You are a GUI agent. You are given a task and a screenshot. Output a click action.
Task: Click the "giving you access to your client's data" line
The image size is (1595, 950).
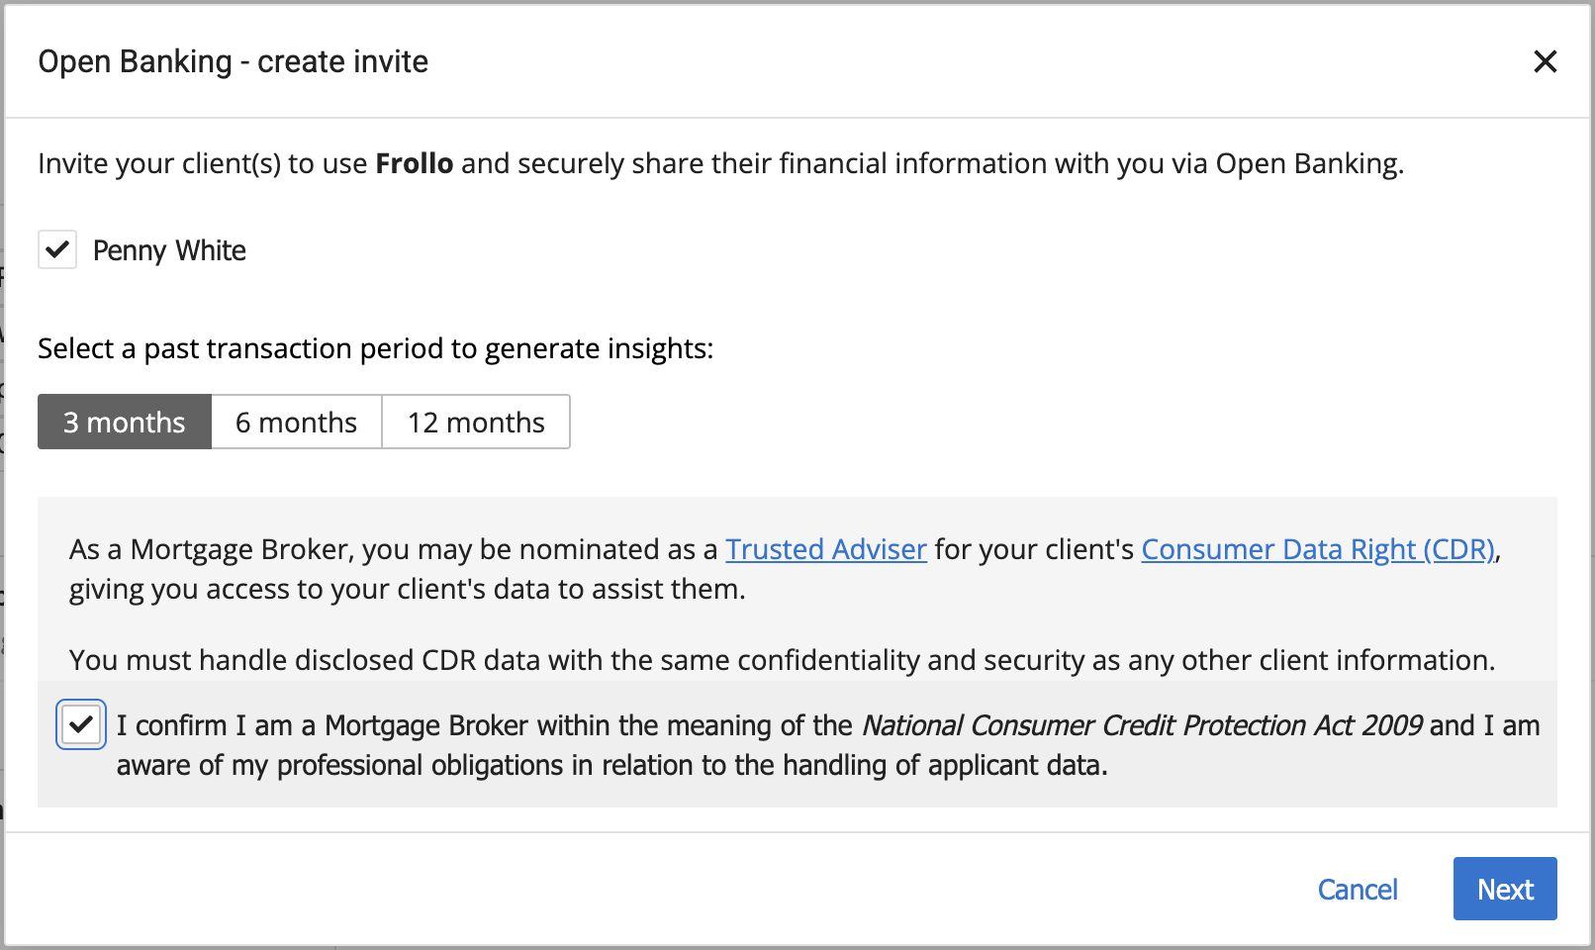[407, 590]
